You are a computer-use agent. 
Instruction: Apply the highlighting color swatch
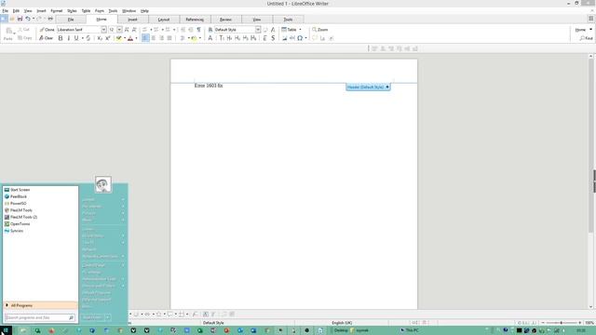[x=119, y=38]
